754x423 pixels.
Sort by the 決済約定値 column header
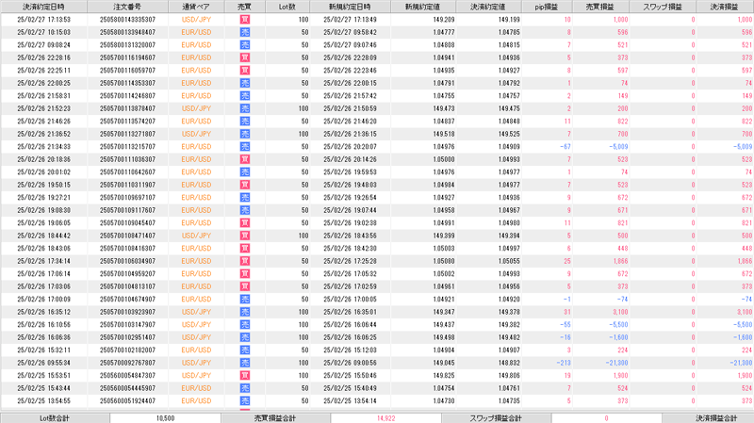click(488, 7)
